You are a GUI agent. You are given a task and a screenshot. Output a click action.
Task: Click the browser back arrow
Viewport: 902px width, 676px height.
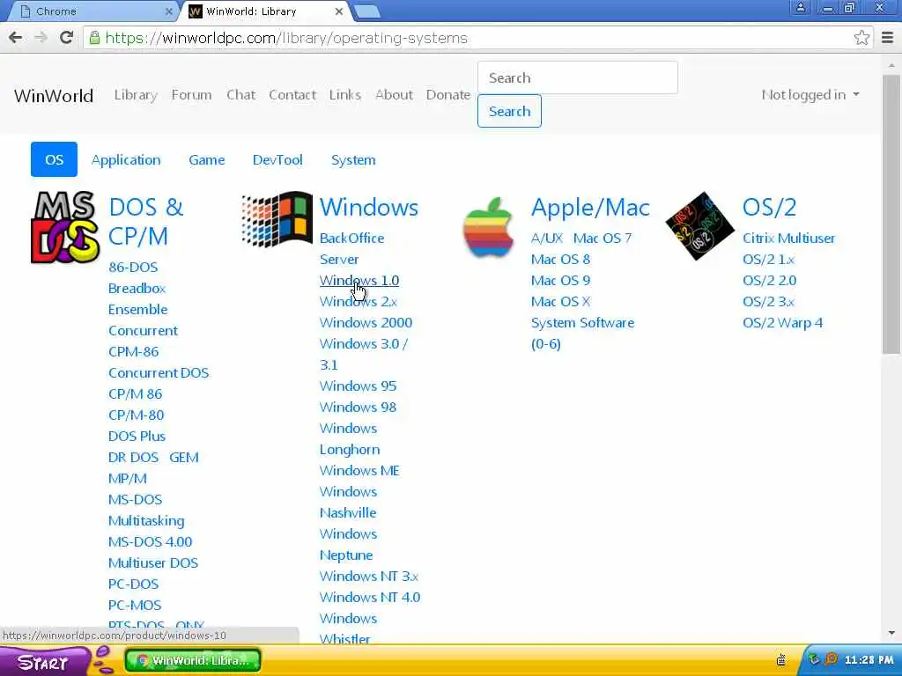[16, 38]
